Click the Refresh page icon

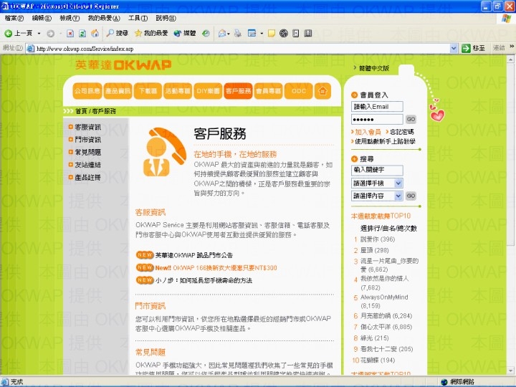click(82, 33)
